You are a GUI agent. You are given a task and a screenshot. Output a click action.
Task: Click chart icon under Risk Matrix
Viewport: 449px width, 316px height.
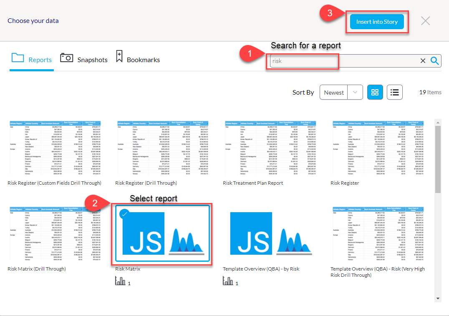(x=121, y=281)
